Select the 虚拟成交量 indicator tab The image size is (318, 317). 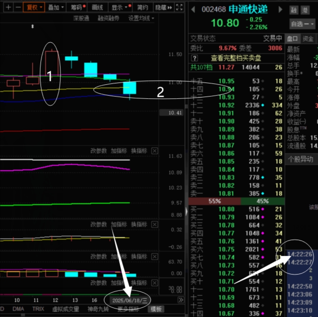click(65, 309)
